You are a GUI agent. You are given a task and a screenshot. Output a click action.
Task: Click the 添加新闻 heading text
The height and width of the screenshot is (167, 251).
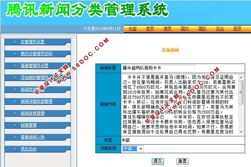(170, 50)
